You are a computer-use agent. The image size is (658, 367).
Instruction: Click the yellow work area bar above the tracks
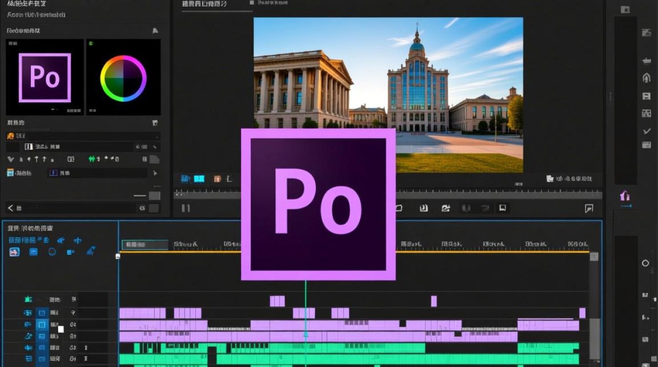point(354,252)
